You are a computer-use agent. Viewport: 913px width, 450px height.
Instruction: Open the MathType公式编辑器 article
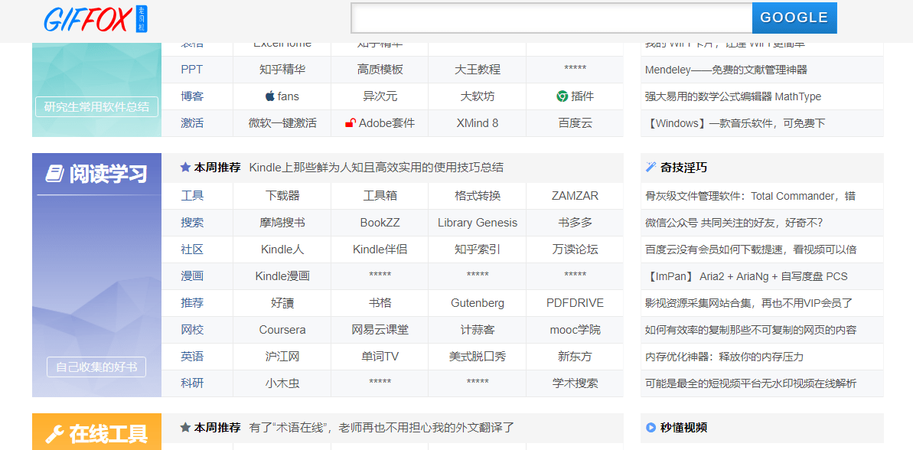[733, 96]
